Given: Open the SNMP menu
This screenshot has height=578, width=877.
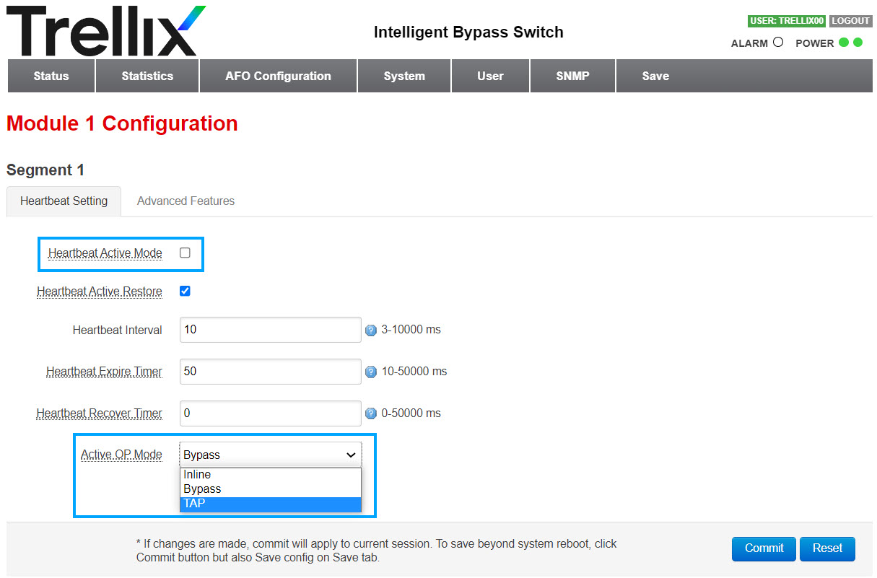Looking at the screenshot, I should 573,76.
